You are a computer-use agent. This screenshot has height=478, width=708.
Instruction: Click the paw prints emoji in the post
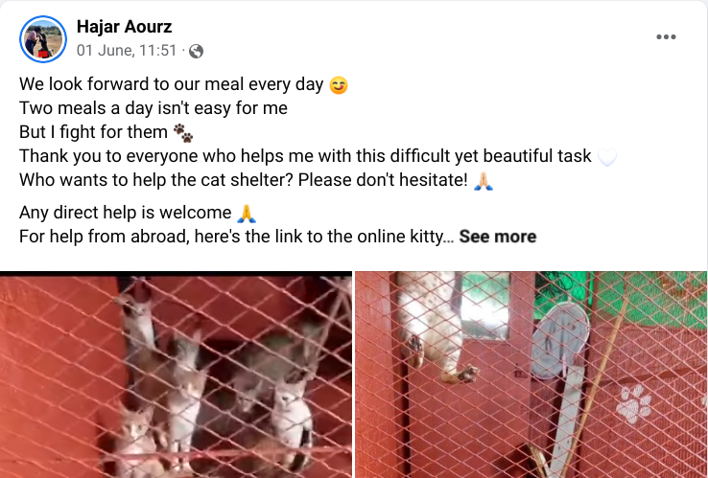pos(183,133)
